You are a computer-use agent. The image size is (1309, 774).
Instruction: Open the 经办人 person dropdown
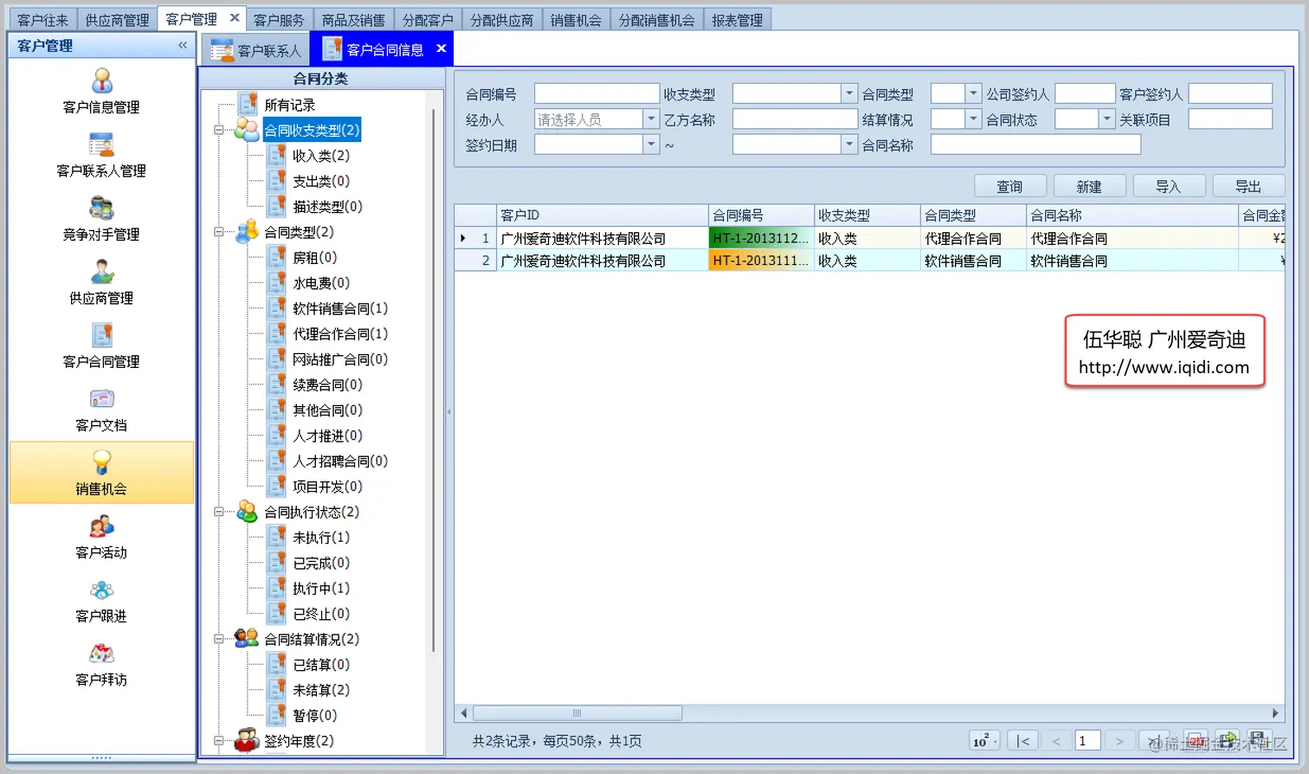[x=651, y=119]
